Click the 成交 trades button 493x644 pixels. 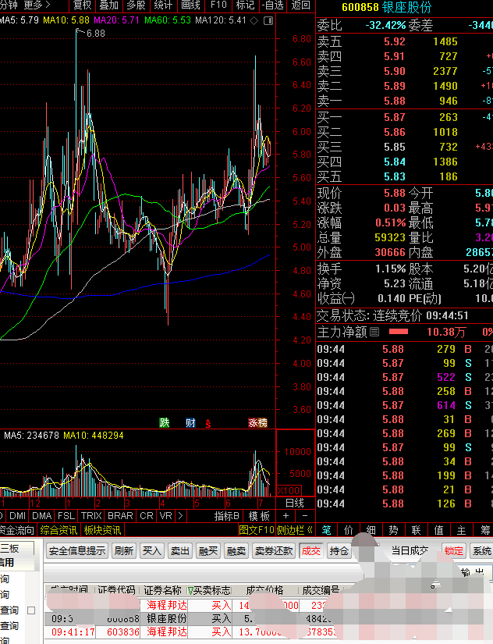pyautogui.click(x=310, y=551)
